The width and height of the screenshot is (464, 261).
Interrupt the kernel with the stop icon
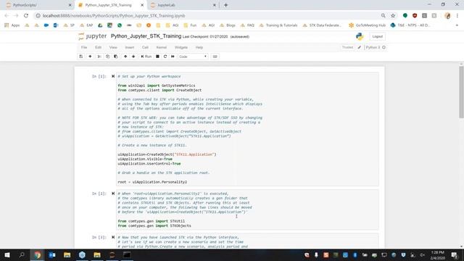click(x=157, y=57)
